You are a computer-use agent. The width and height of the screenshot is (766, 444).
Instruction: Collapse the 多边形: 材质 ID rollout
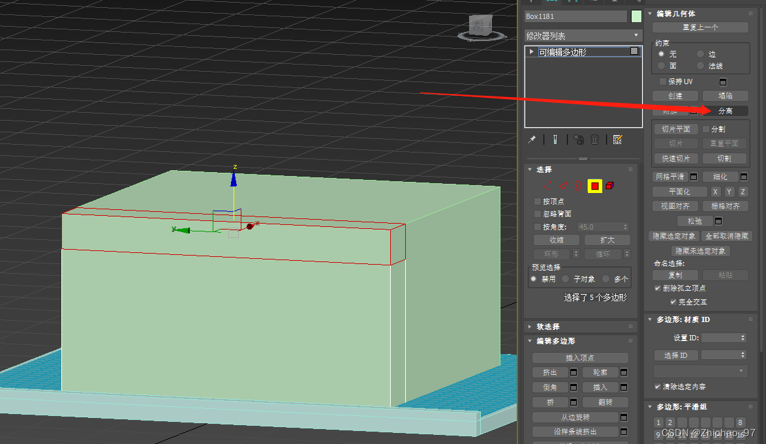tap(651, 319)
